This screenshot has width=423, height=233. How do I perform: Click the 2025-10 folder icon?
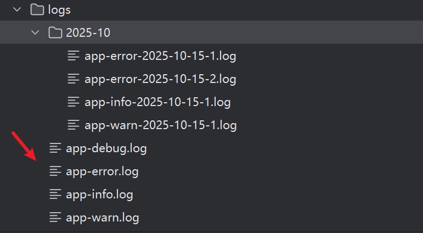pyautogui.click(x=55, y=32)
